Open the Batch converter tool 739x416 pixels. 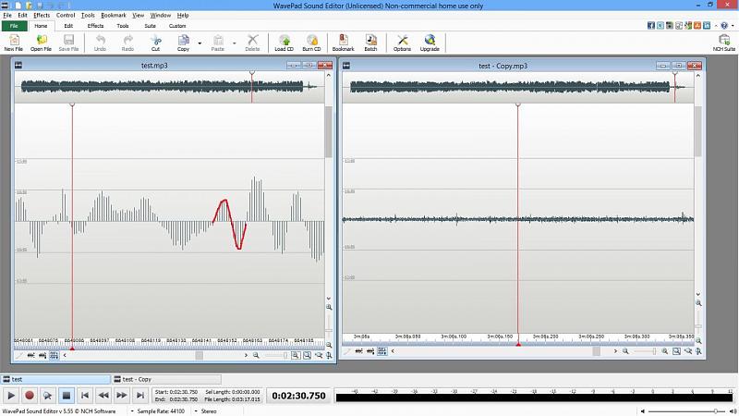(x=371, y=43)
